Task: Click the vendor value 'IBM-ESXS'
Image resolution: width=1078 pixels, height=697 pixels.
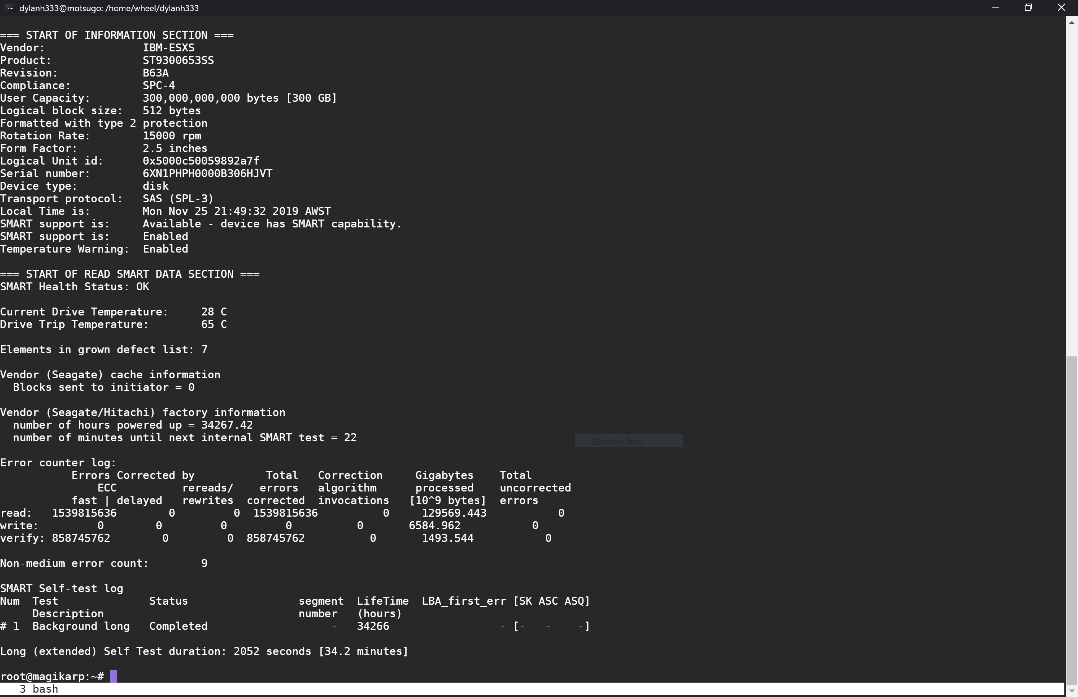Action: coord(169,47)
